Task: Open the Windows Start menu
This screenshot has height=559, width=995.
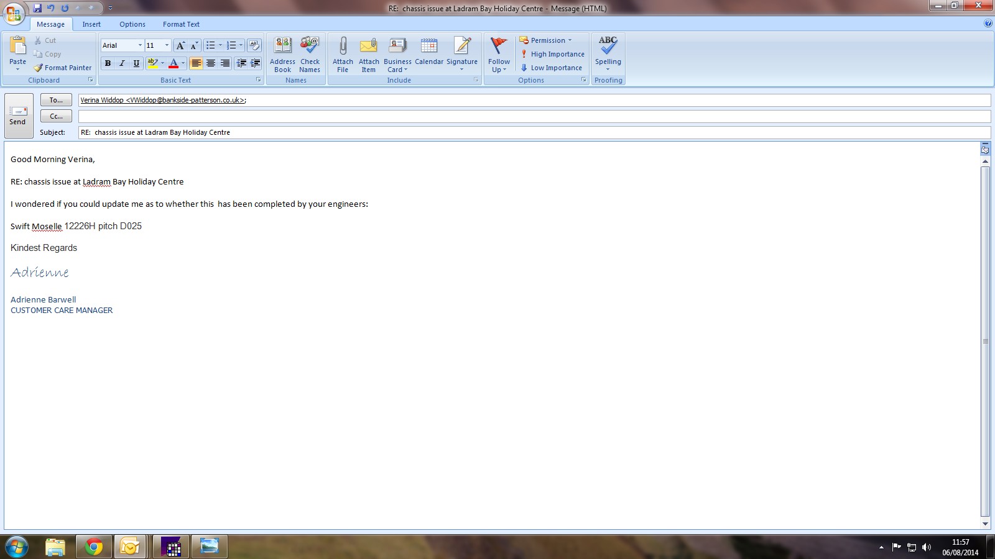Action: 17,547
